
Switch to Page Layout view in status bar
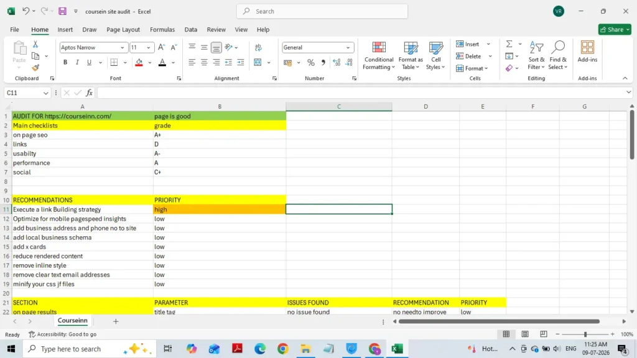(525, 334)
